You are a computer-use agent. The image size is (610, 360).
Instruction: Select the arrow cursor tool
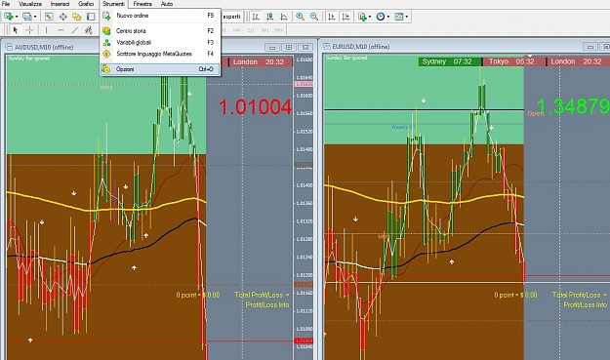16,30
